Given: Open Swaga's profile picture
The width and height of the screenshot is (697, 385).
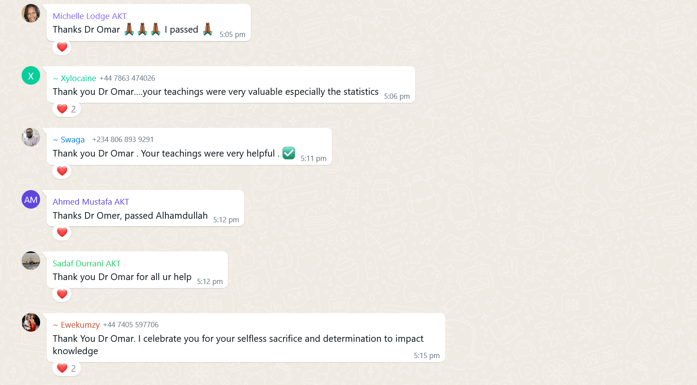Looking at the screenshot, I should coord(31,137).
